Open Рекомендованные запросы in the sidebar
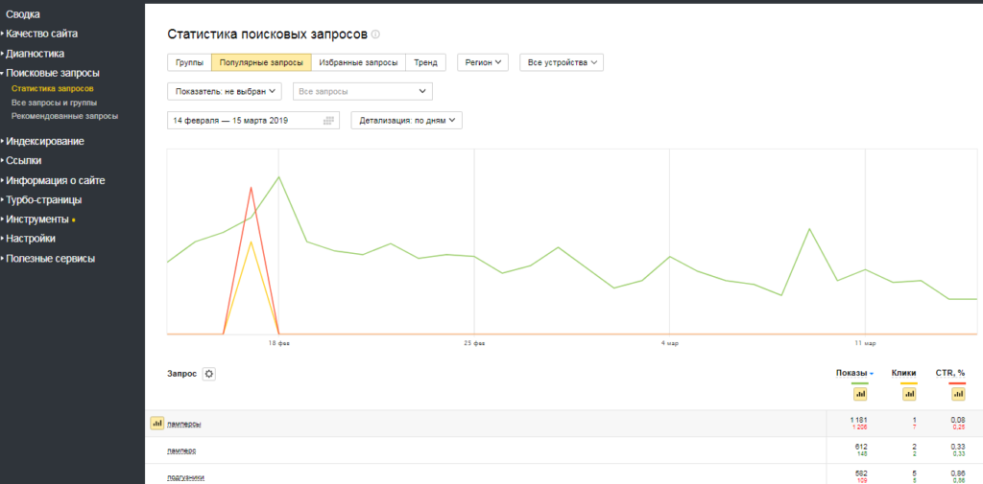This screenshot has width=983, height=484. click(64, 116)
